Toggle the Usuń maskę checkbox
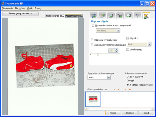 (x=128, y=49)
